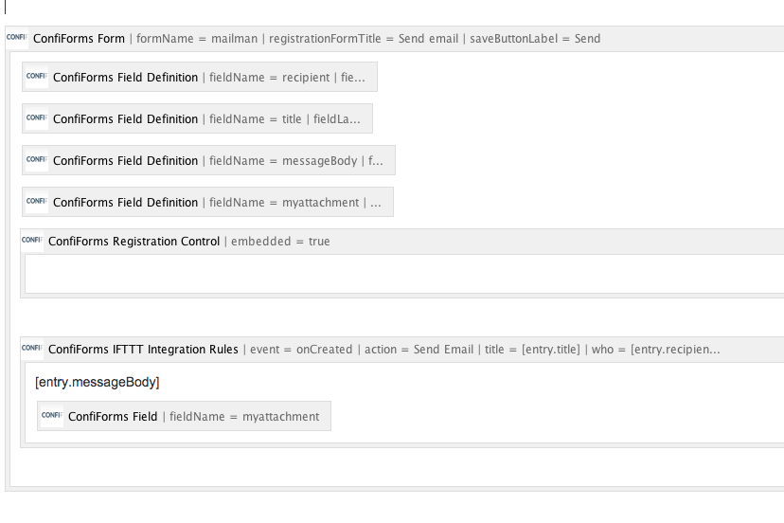Select the ConfiForms Form macro header
Screen dimensions: 784x523
(395, 39)
